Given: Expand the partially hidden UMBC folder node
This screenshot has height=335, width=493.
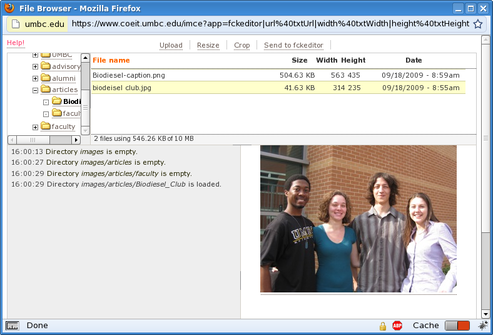Looking at the screenshot, I should click(x=35, y=55).
